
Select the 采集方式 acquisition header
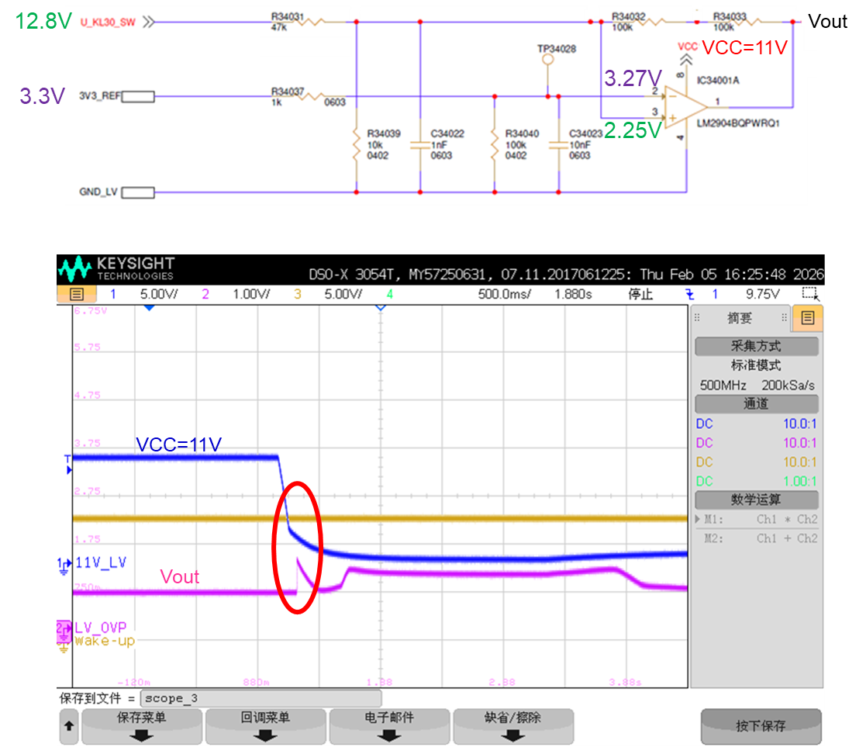coord(756,347)
